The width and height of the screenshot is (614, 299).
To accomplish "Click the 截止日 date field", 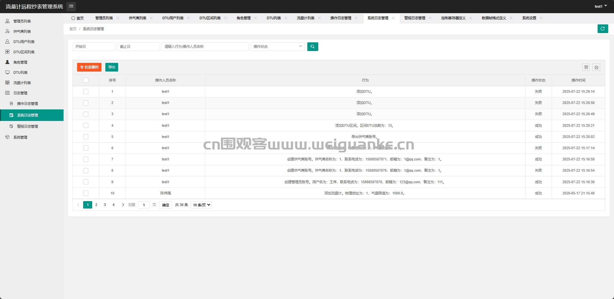I will click(138, 47).
